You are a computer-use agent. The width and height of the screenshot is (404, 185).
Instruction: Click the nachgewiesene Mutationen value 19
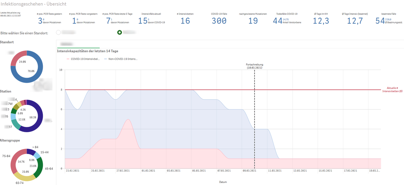coord(253,21)
